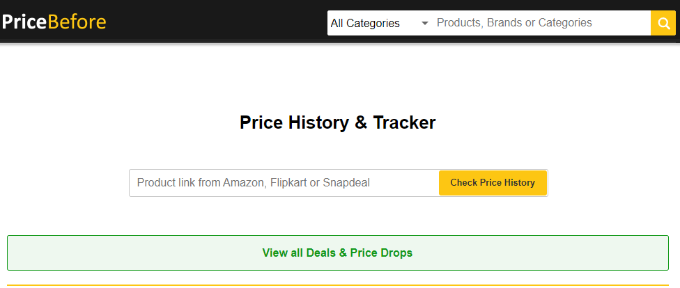Expand the All Categories dropdown
Image resolution: width=680 pixels, height=288 pixels.
tap(380, 23)
